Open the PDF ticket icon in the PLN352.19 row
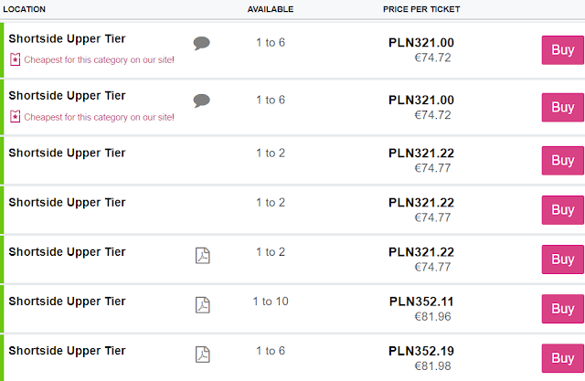The width and height of the screenshot is (585, 381). tap(203, 355)
